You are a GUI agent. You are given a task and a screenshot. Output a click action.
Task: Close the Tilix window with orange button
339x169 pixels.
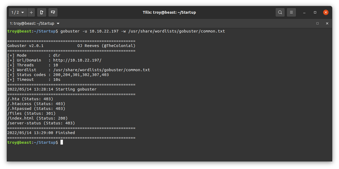pyautogui.click(x=326, y=12)
